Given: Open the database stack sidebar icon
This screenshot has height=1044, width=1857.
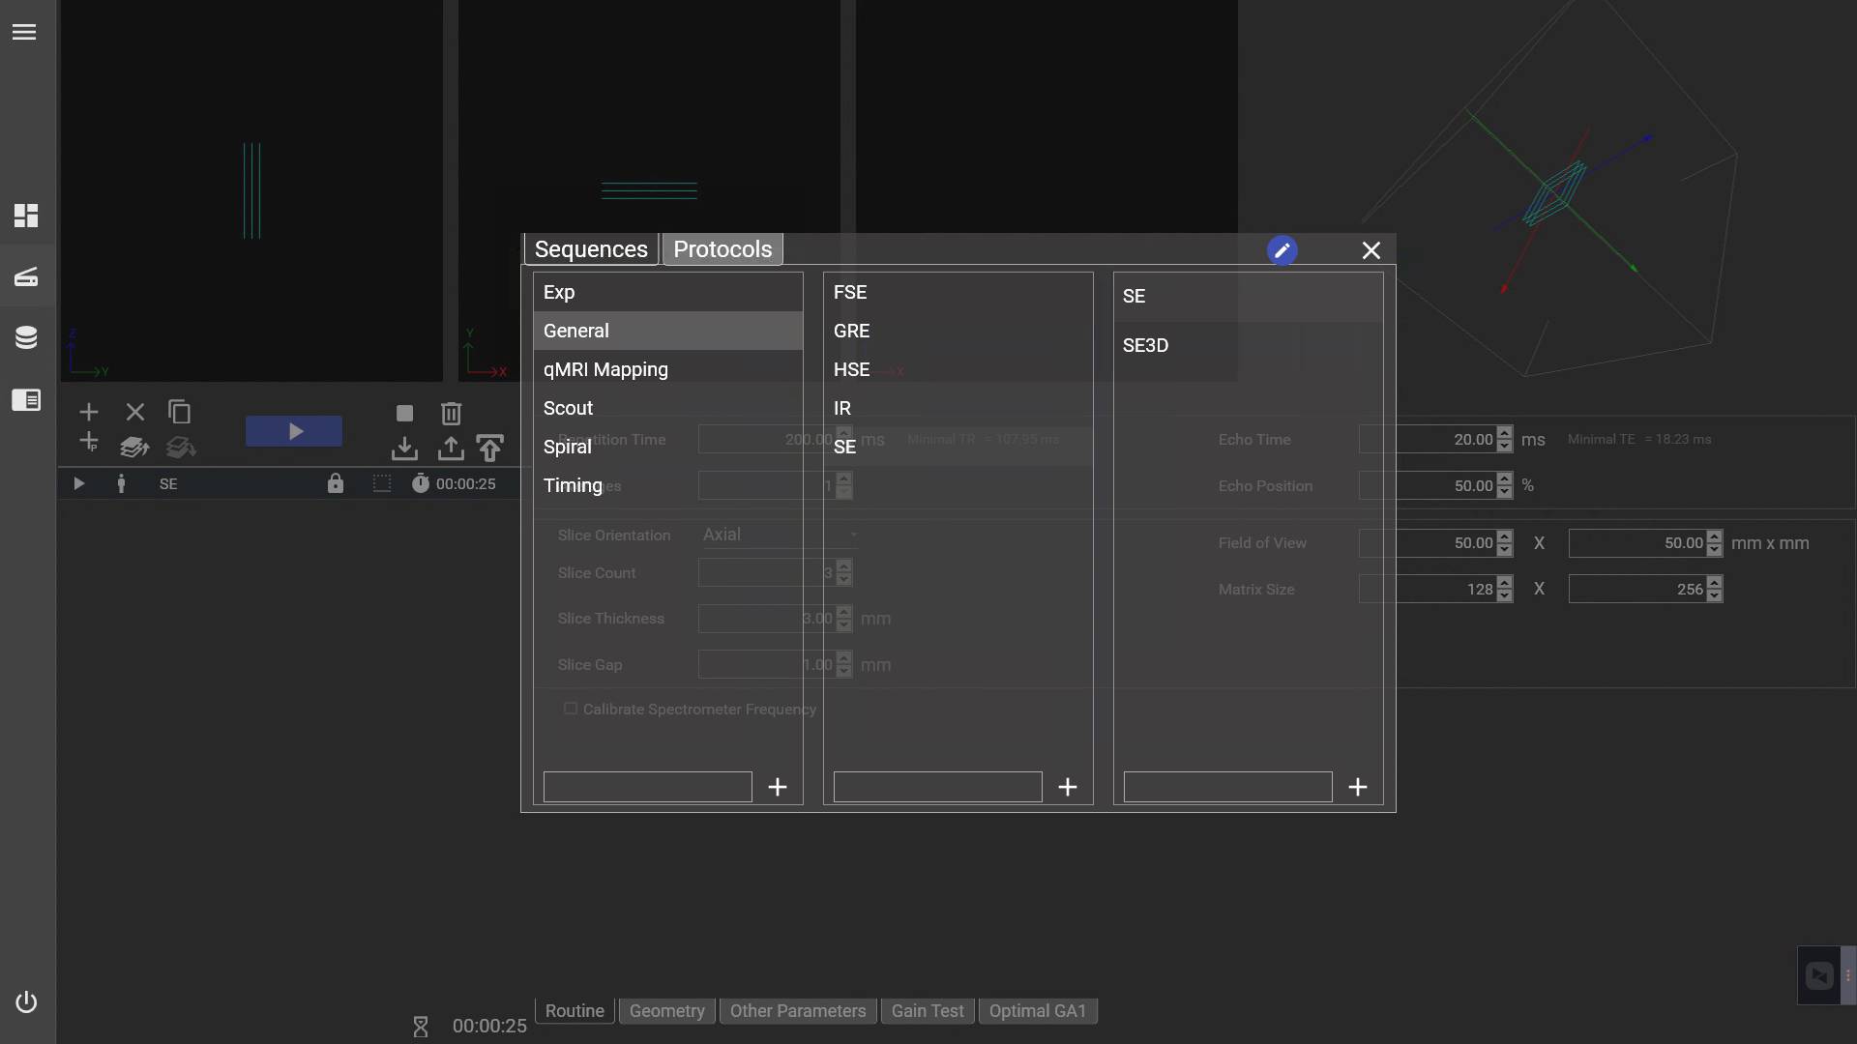Looking at the screenshot, I should (x=26, y=337).
